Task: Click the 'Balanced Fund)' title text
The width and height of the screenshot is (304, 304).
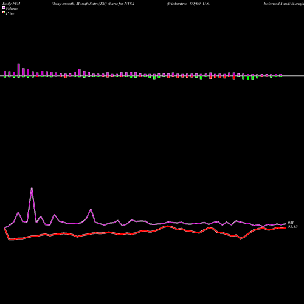Action: [277, 4]
